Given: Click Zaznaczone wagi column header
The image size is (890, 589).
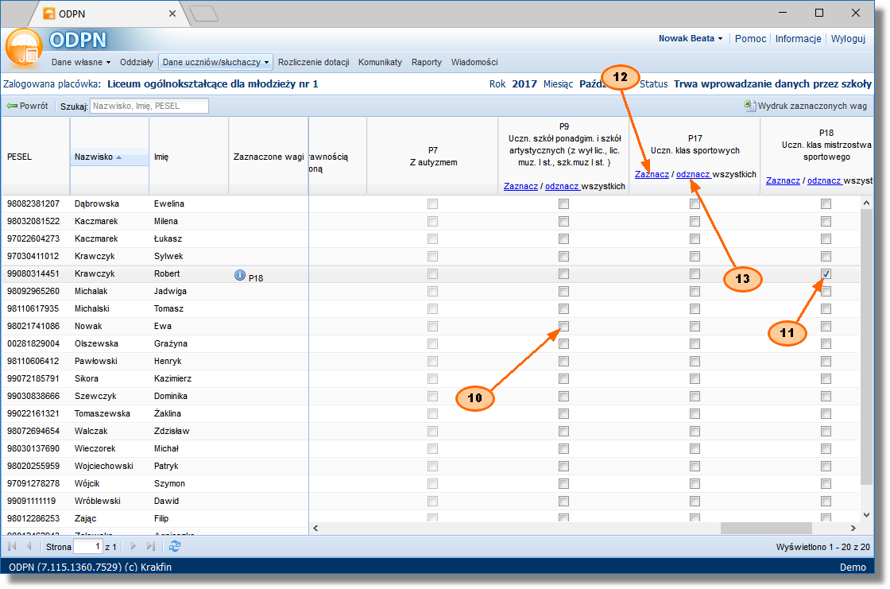Looking at the screenshot, I should click(269, 157).
